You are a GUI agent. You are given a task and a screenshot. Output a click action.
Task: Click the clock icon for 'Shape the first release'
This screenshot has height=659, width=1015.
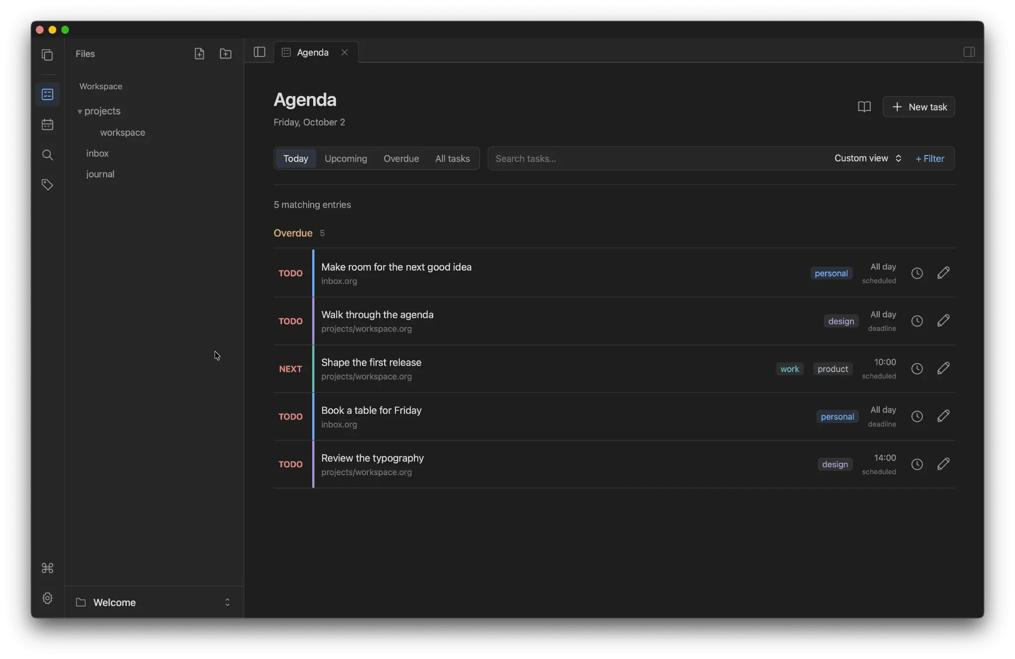[x=917, y=369]
